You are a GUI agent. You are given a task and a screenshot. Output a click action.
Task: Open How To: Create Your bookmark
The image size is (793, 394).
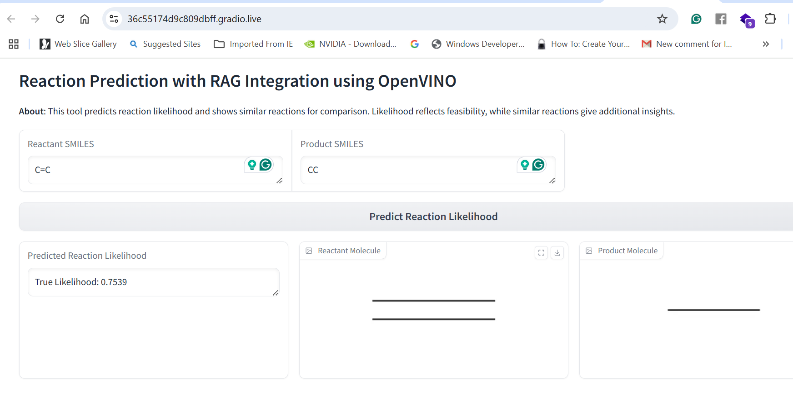583,44
